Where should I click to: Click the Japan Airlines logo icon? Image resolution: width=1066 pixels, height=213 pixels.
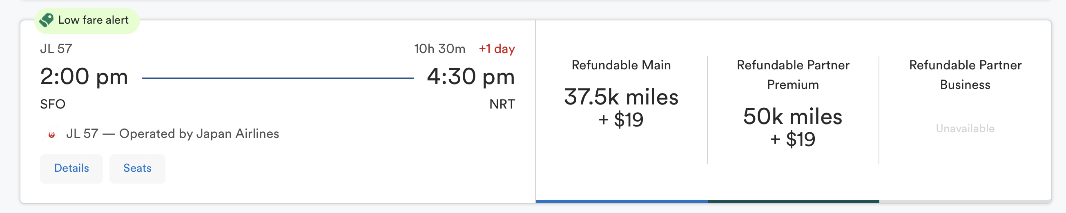point(51,134)
